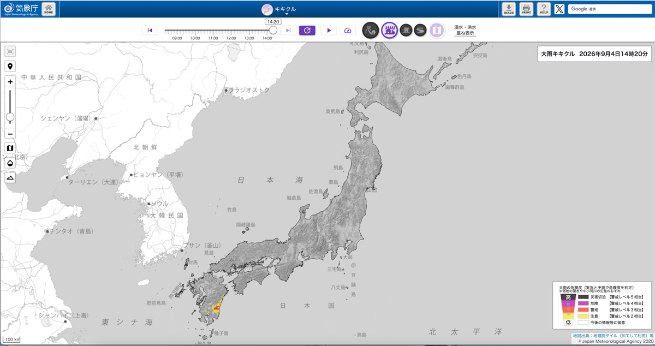Click the PRINT icon
Screen dimensions: 655x346
(x=526, y=9)
